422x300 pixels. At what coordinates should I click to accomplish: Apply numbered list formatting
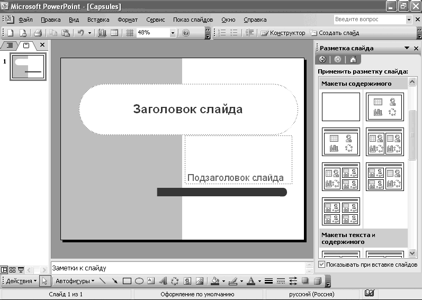[222, 33]
